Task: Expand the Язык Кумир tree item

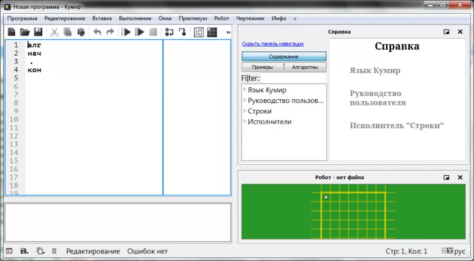Action: tap(245, 90)
